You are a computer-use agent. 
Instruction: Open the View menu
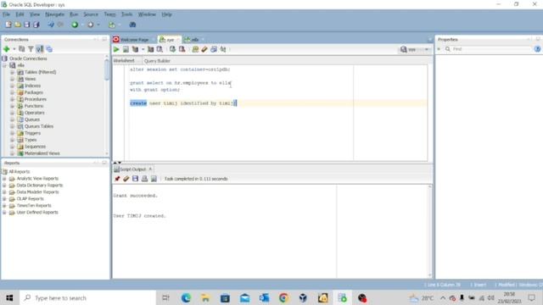(x=35, y=14)
